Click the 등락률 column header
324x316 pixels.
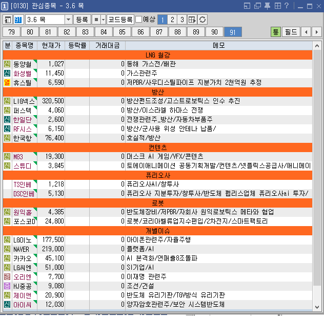coord(77,45)
